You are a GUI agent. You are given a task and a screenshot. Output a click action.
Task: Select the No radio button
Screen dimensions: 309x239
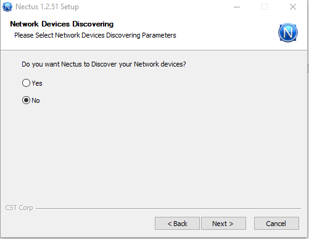coord(26,100)
